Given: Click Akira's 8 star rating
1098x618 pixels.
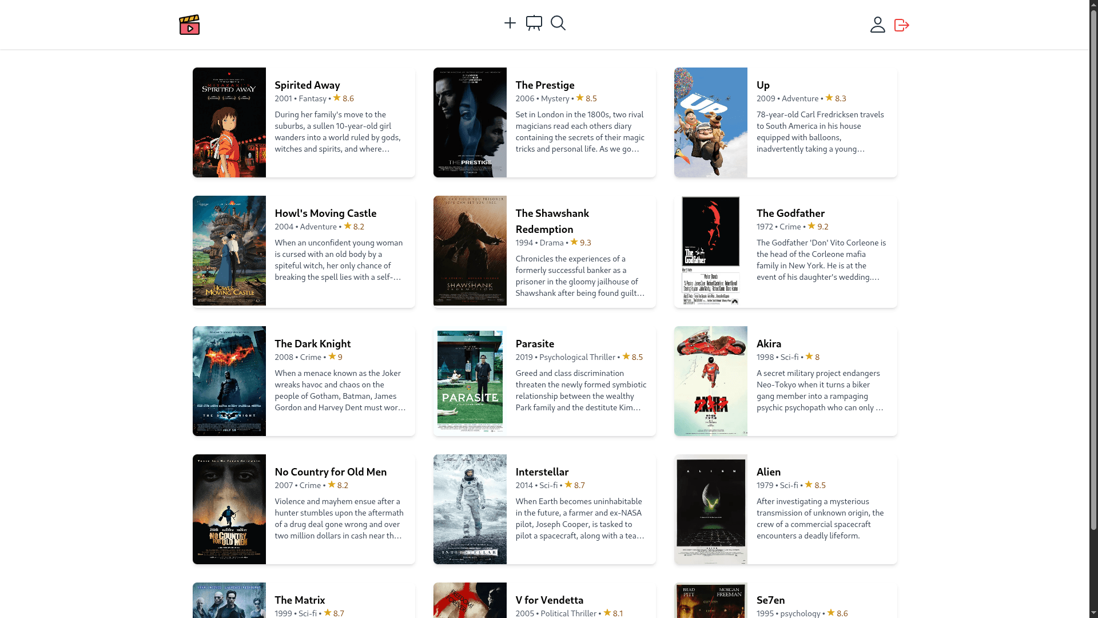Looking at the screenshot, I should [x=813, y=357].
